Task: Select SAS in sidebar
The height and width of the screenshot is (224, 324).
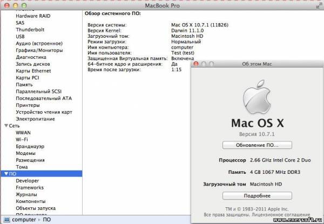Action: [20, 23]
